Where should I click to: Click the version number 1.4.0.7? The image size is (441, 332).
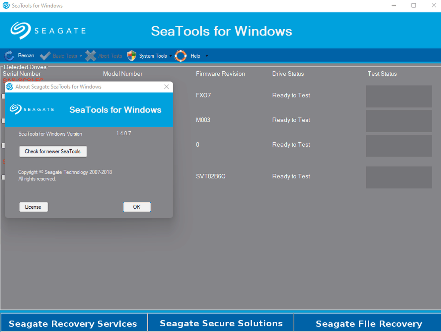tap(123, 133)
